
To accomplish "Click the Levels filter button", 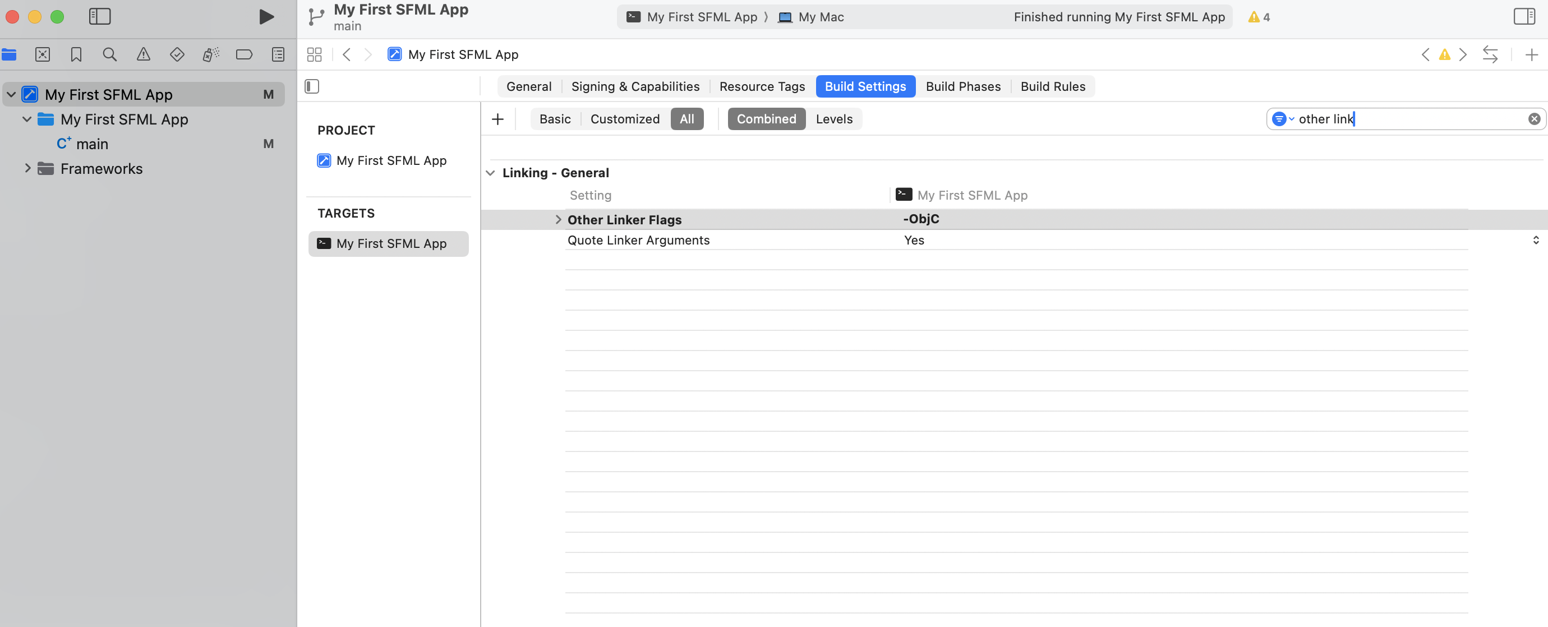I will [834, 118].
